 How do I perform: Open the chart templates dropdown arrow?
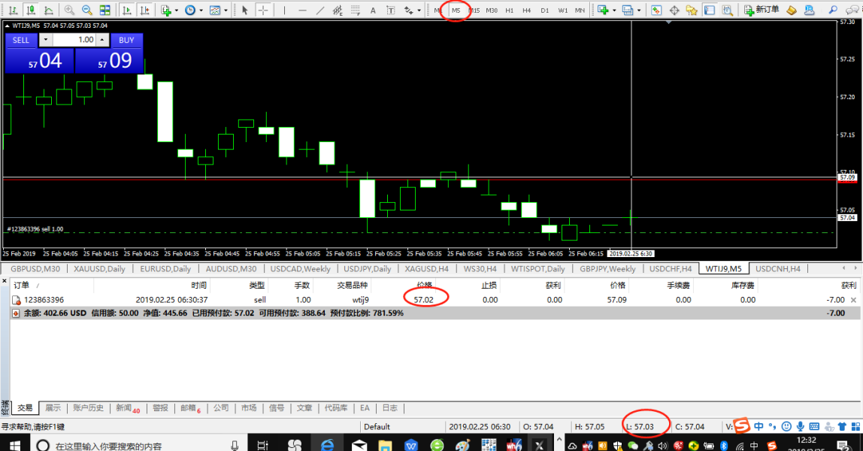click(226, 11)
